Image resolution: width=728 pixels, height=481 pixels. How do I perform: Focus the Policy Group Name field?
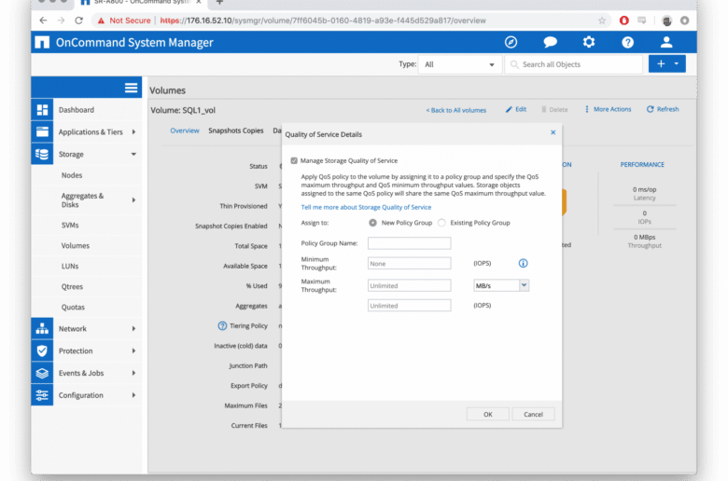409,243
